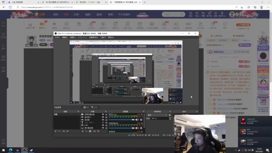This screenshot has height=153, width=272.
Task: Increase transition duration with up stepper
Action: (170, 118)
